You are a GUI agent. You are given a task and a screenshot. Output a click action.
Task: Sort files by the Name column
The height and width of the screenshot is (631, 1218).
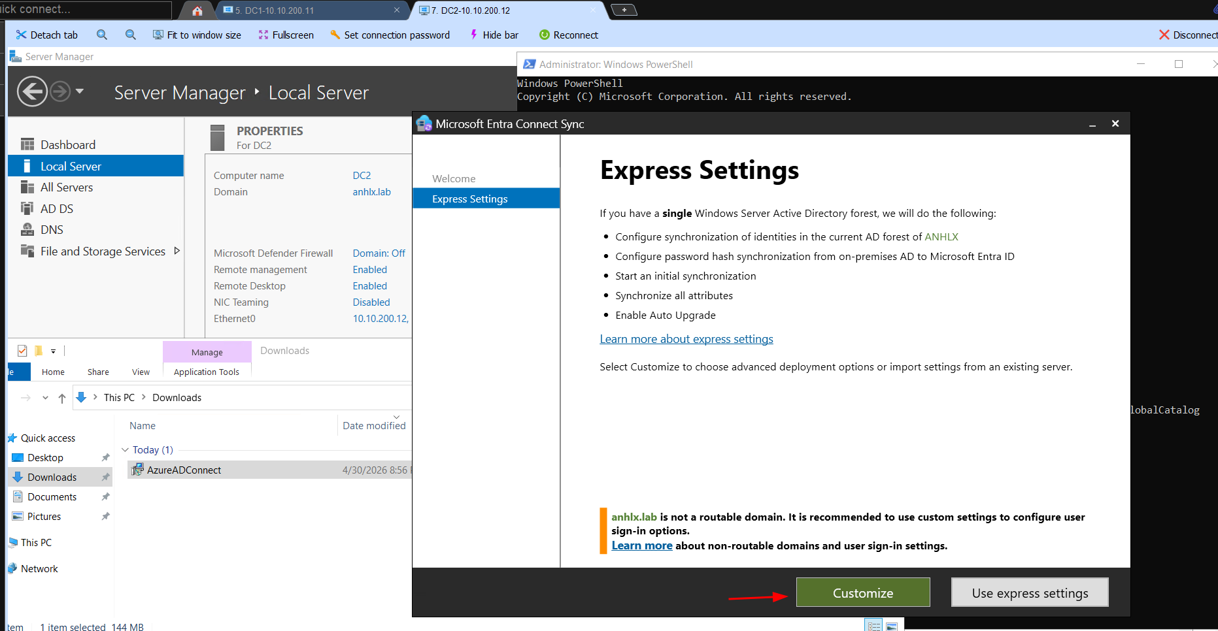(x=143, y=426)
